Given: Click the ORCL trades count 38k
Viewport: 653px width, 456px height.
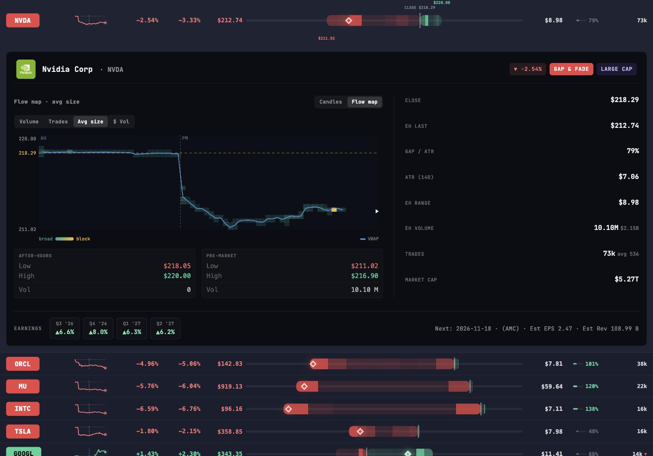Looking at the screenshot, I should [642, 364].
